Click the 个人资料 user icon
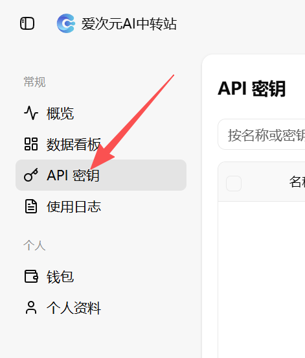The width and height of the screenshot is (305, 358). [31, 308]
